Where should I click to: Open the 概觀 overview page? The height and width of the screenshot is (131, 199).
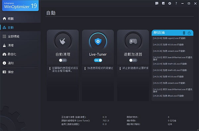click(20, 19)
